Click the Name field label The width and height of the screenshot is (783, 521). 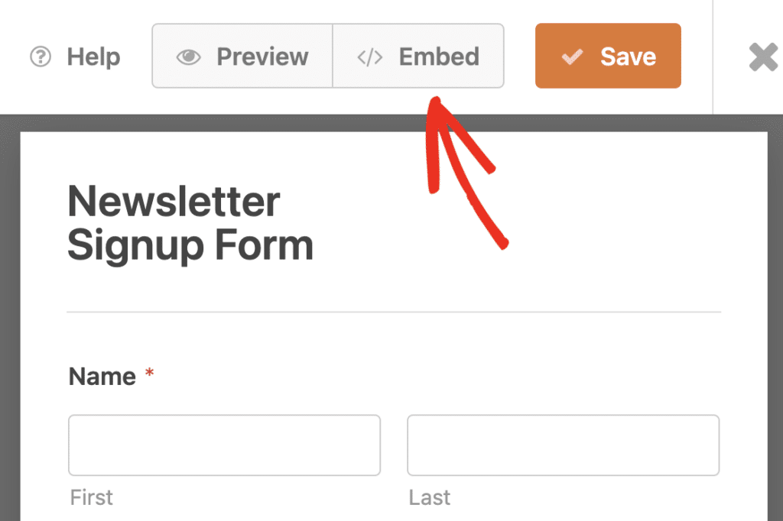point(102,376)
